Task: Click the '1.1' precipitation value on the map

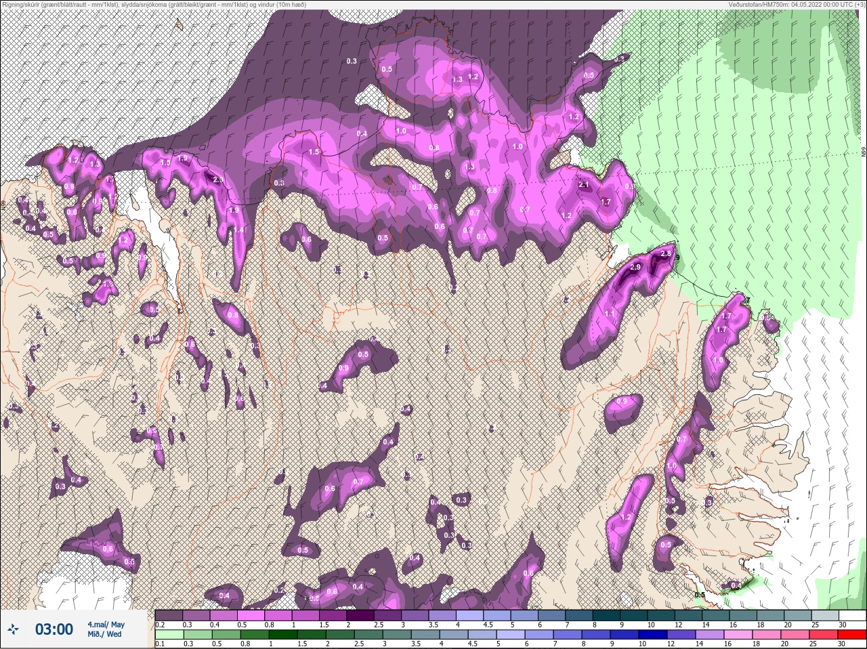Action: (x=610, y=314)
